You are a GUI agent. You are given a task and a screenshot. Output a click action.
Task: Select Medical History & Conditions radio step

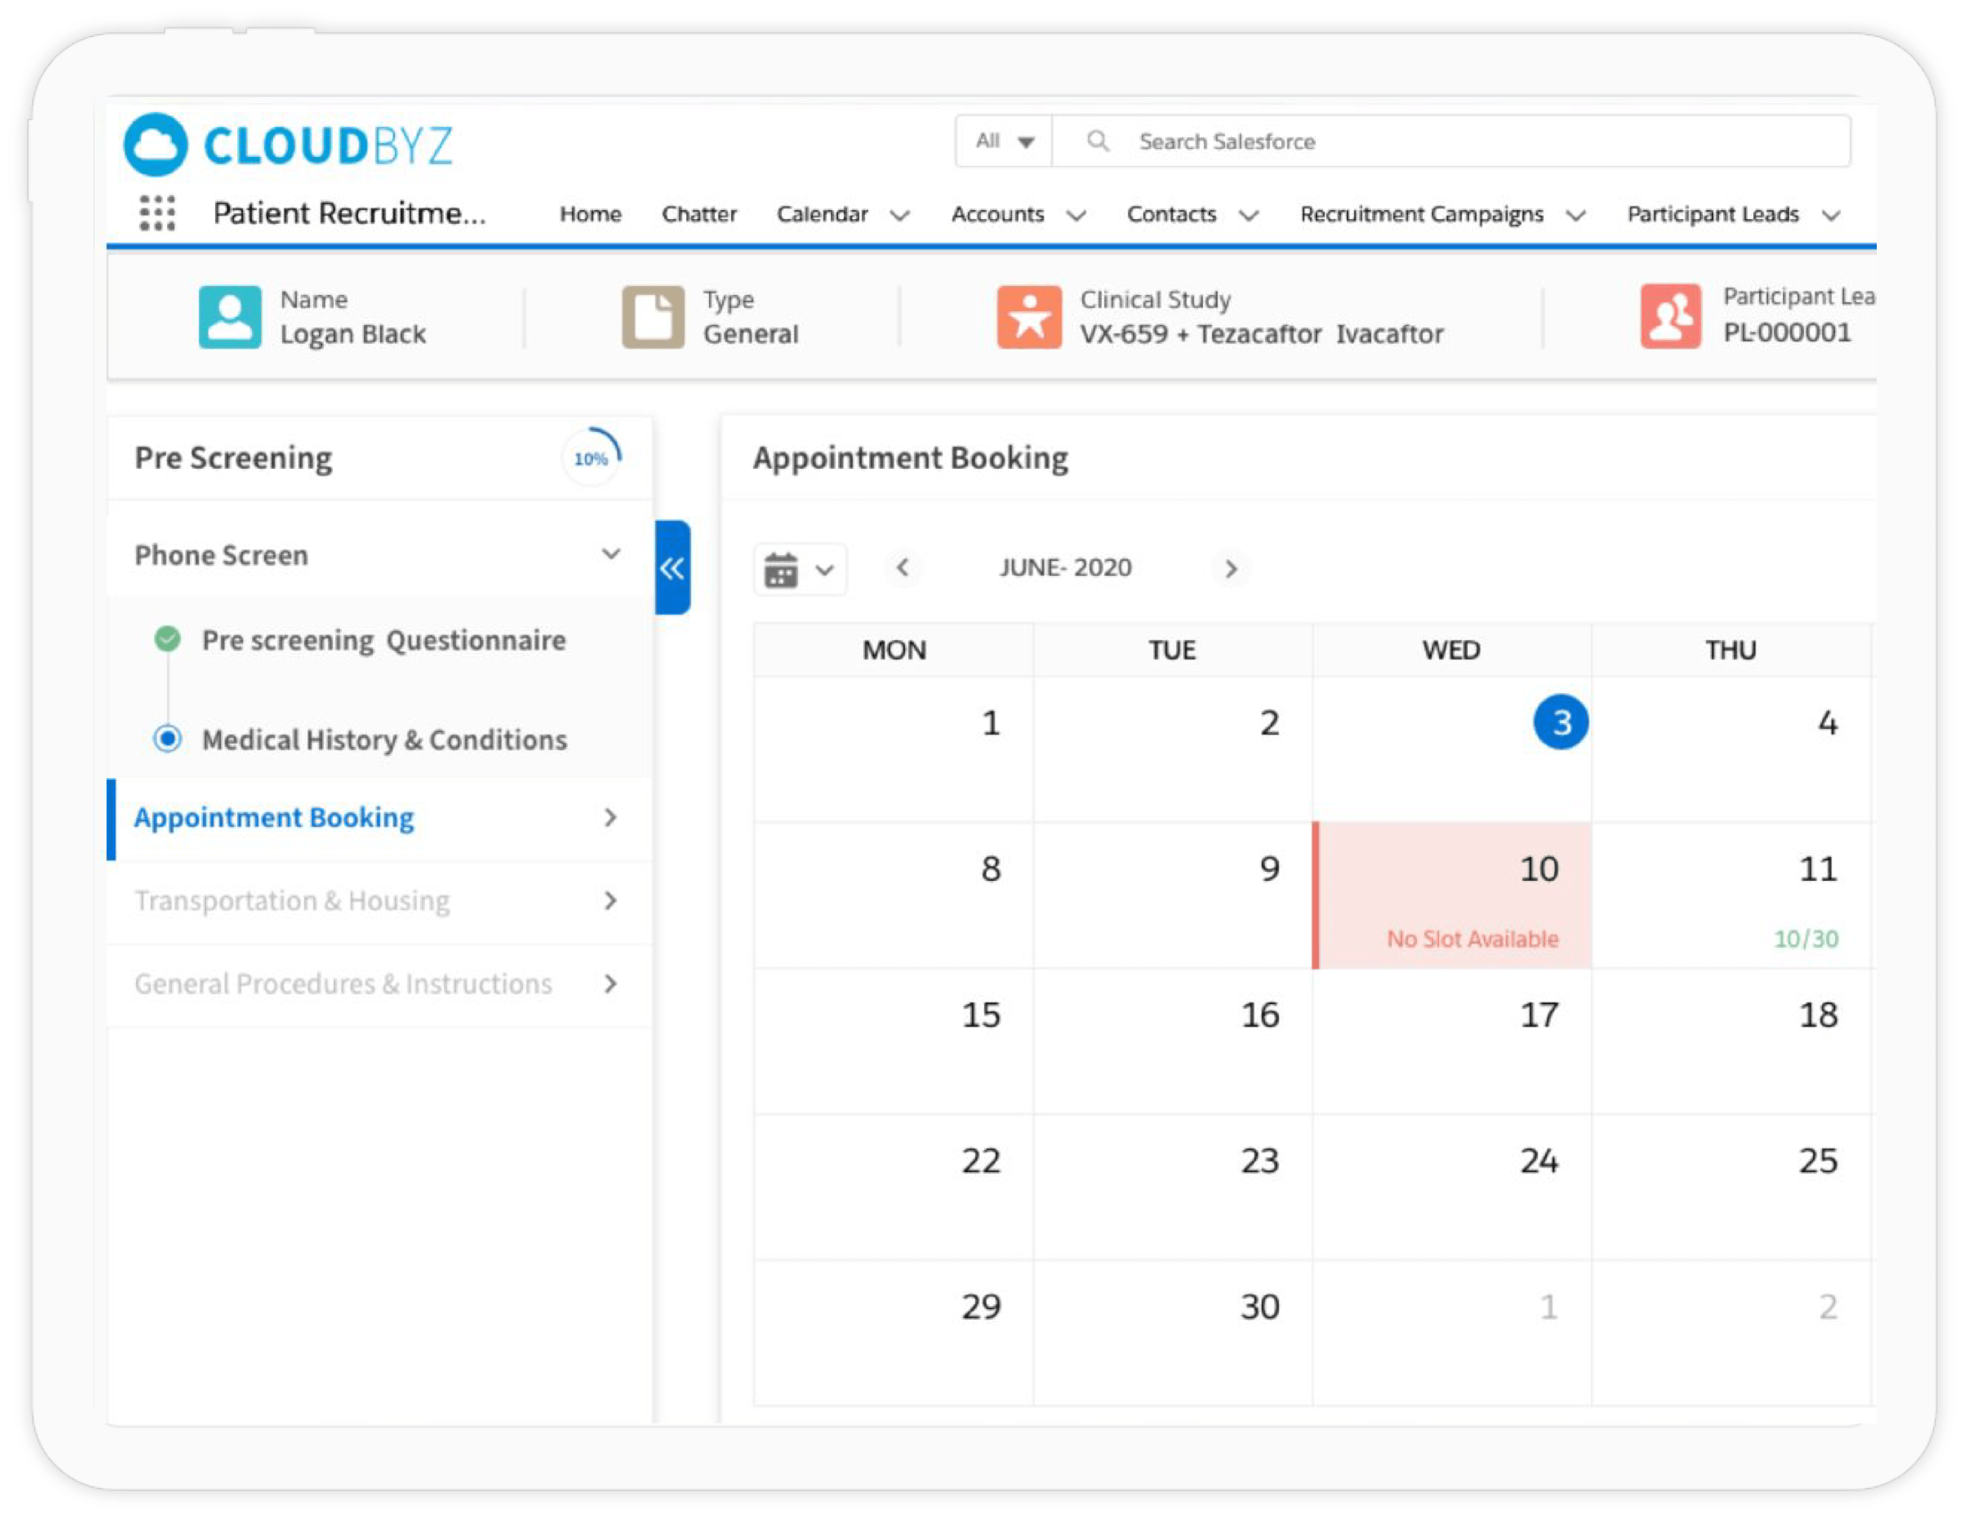point(168,739)
